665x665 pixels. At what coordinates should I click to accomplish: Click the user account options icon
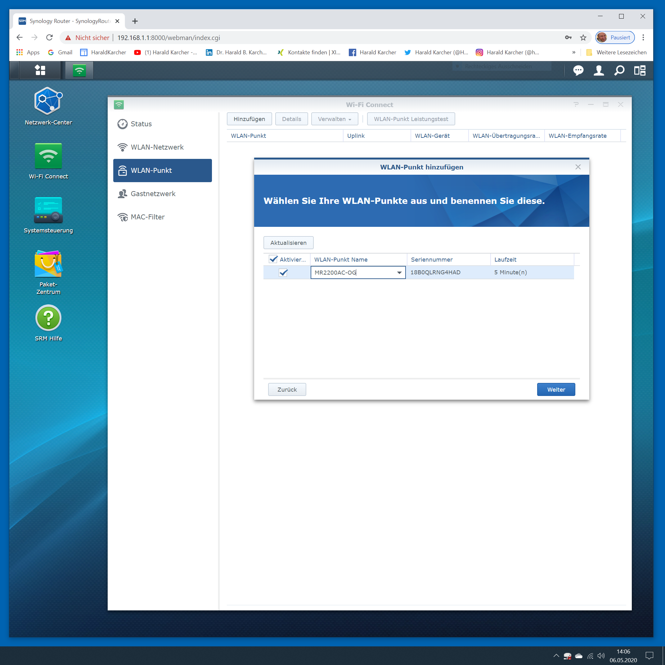599,70
